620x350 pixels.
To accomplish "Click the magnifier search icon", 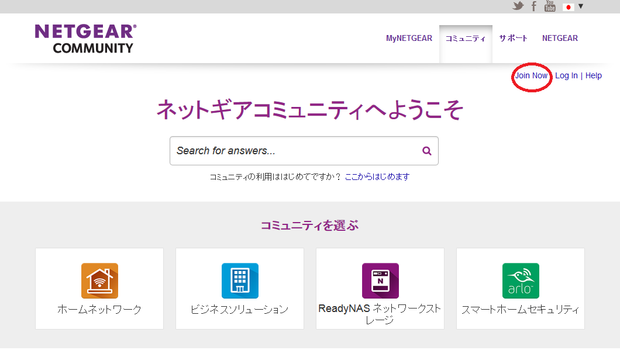I will coord(426,151).
